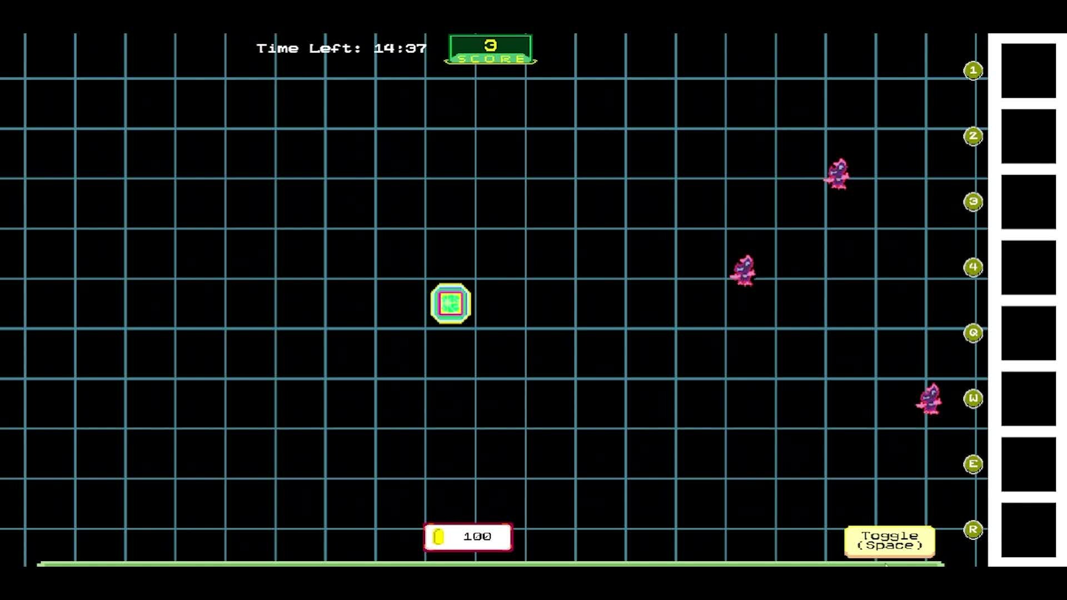The width and height of the screenshot is (1067, 600).
Task: Click the hotkey 2 circle badge
Action: point(973,136)
